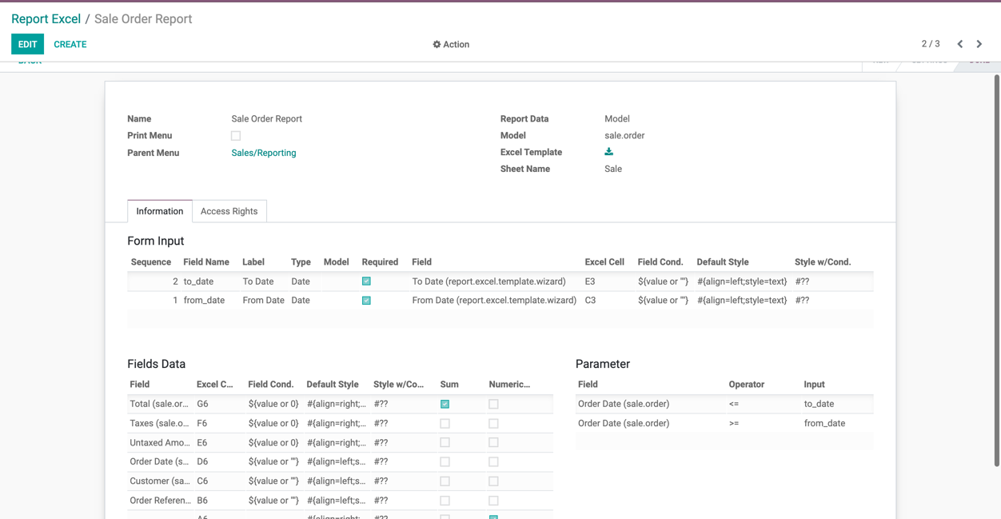The height and width of the screenshot is (519, 1001).
Task: Select Excel cell 'G6' in Fields Data
Action: click(x=202, y=404)
